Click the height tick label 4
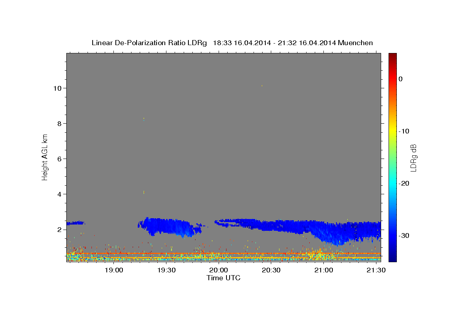The width and height of the screenshot is (471, 314). 58,194
